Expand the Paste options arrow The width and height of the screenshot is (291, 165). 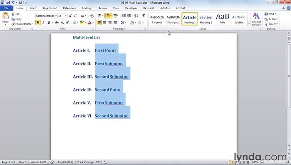(x=5, y=25)
